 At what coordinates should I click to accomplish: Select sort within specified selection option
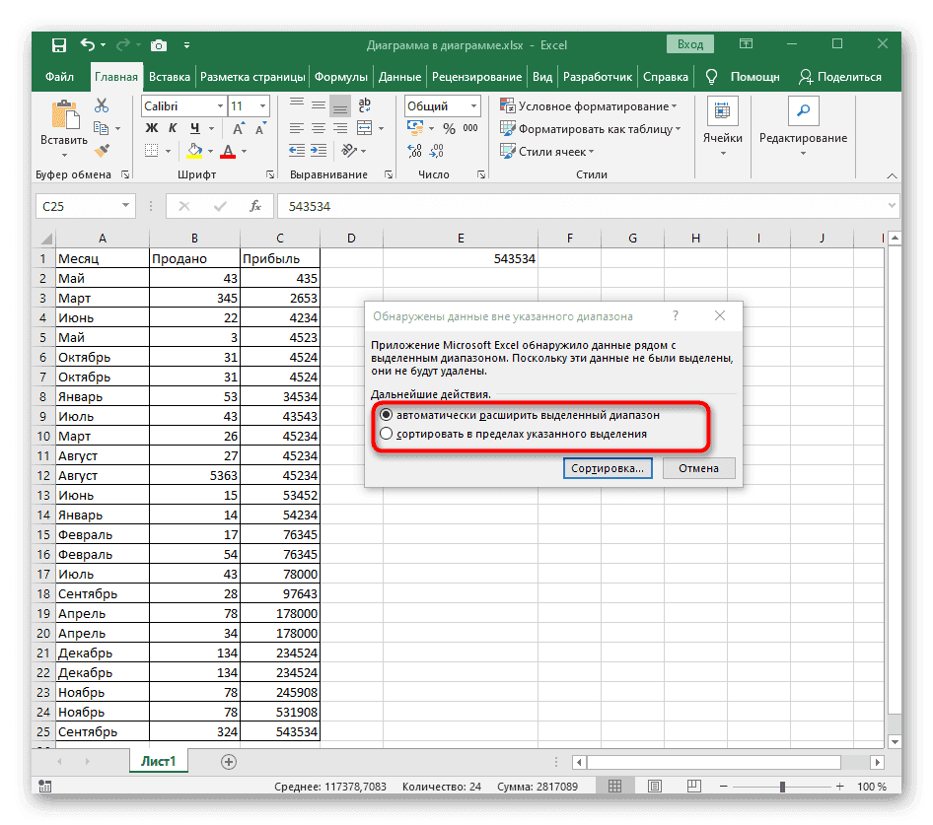(x=386, y=433)
